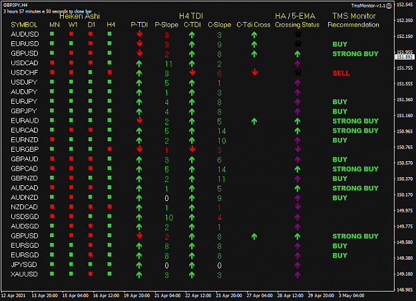Click the red W1 square for AUDNZD
The width and height of the screenshot is (416, 301).
[71, 197]
